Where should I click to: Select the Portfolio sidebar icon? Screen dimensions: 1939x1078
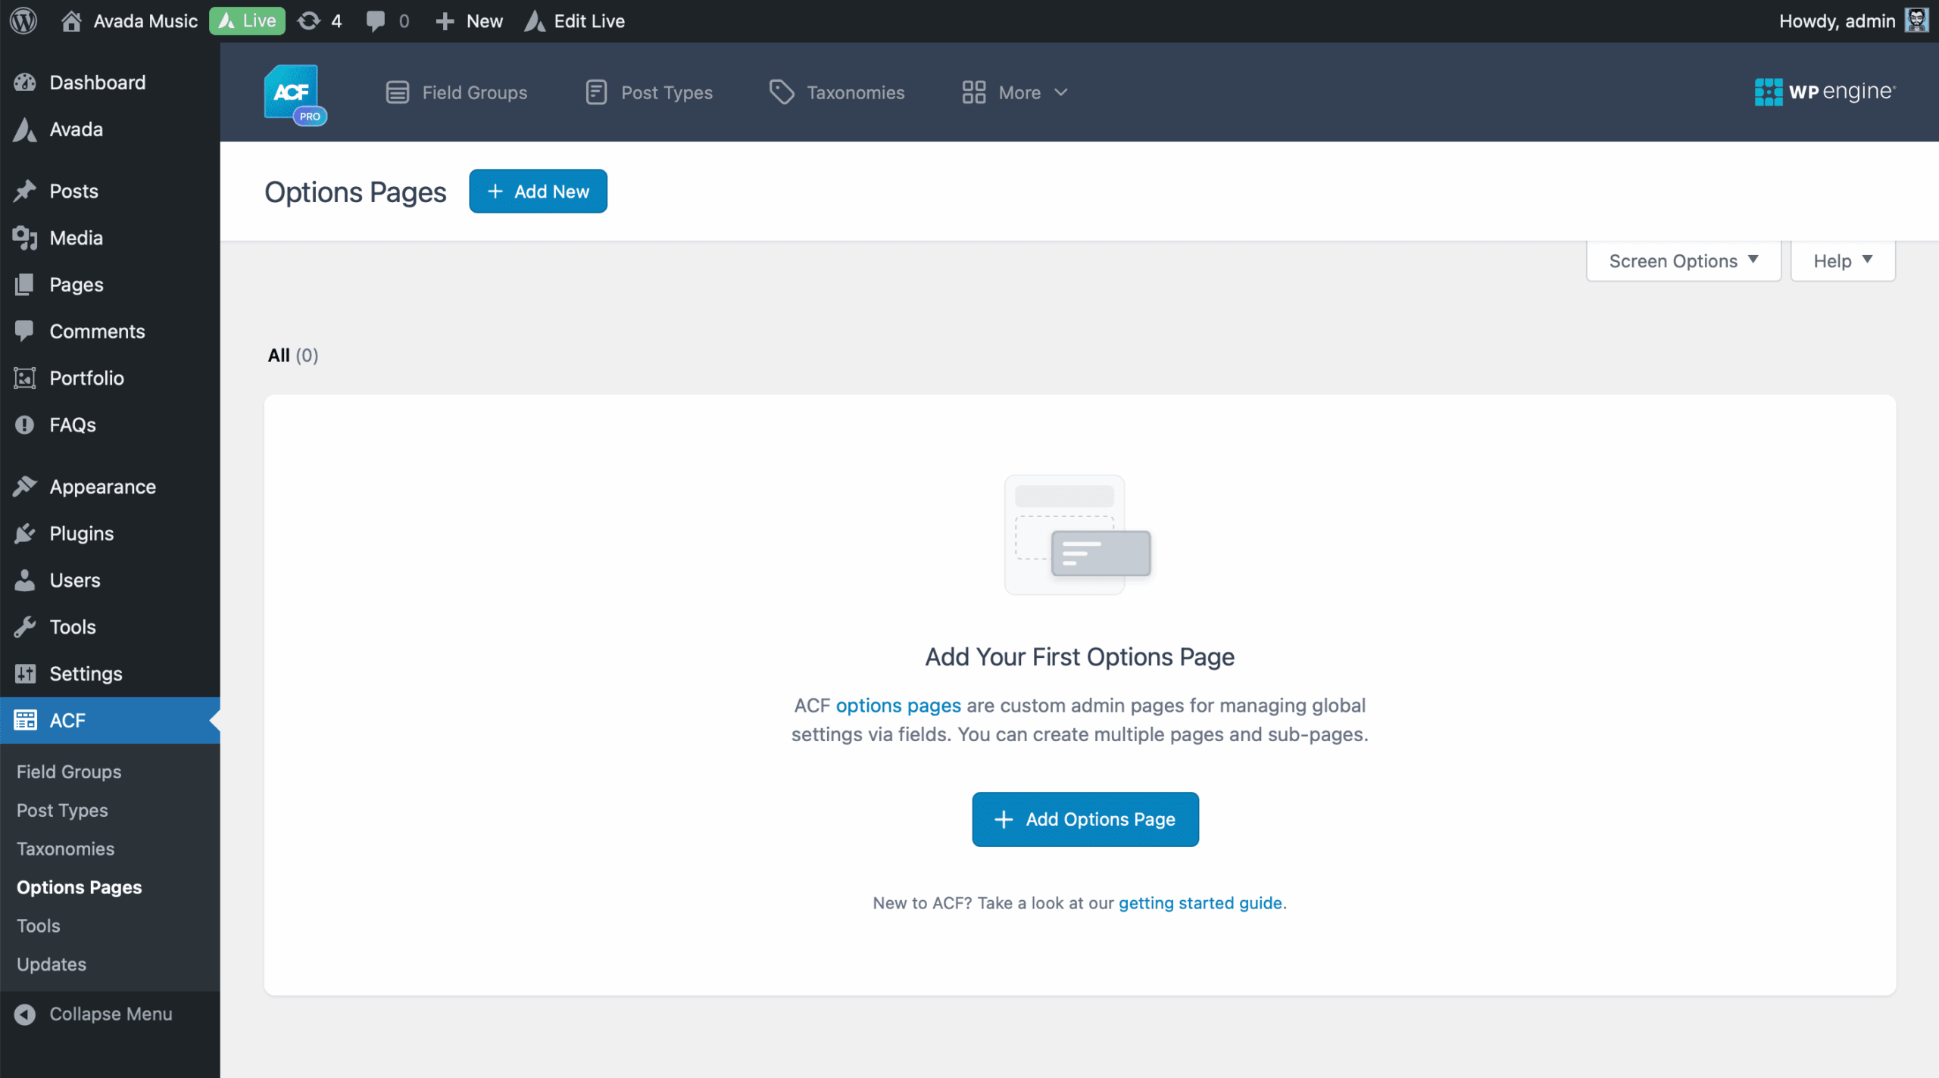(x=25, y=378)
